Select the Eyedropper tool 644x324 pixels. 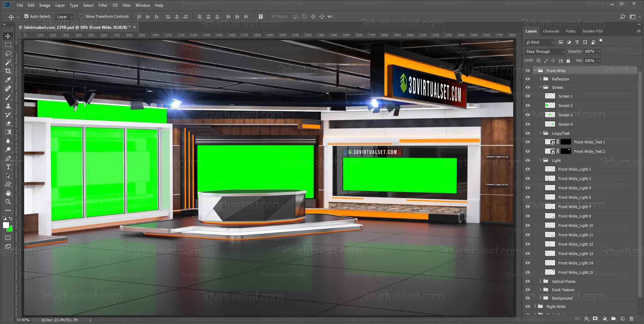coord(8,80)
